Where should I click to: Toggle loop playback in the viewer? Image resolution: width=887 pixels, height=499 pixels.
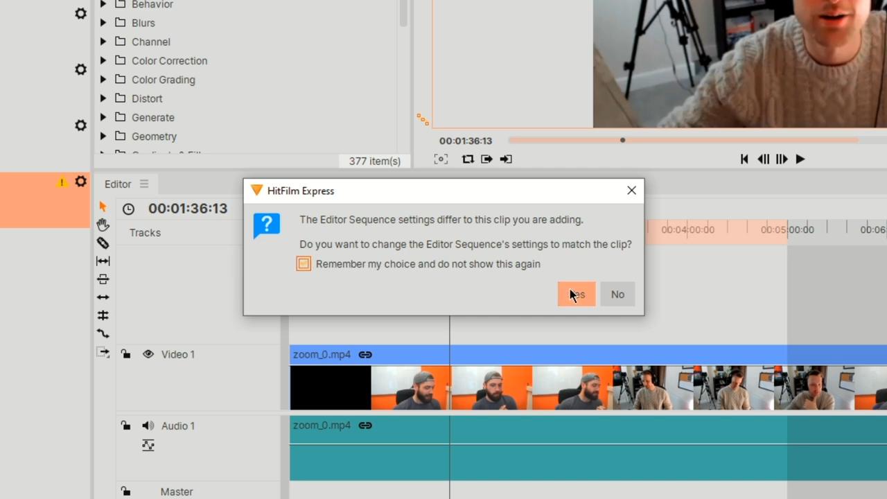pos(468,159)
